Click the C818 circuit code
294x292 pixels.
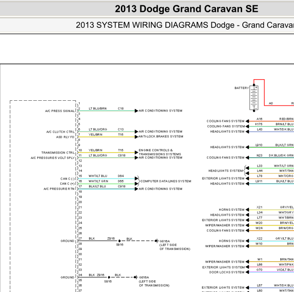tap(121, 156)
